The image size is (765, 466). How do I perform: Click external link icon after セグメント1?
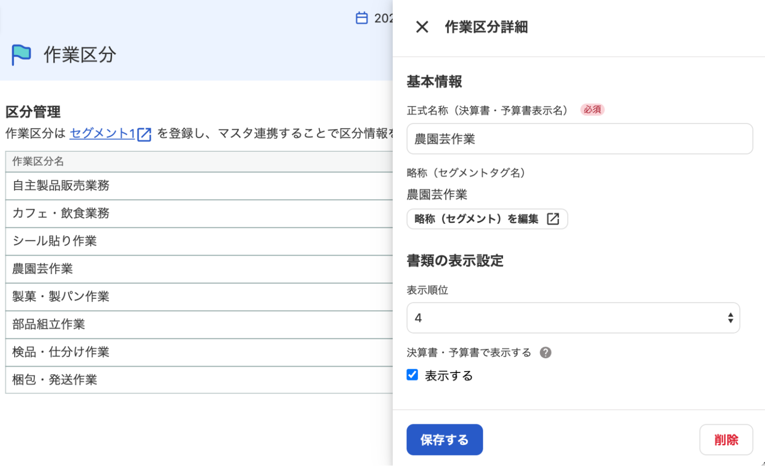tap(144, 134)
